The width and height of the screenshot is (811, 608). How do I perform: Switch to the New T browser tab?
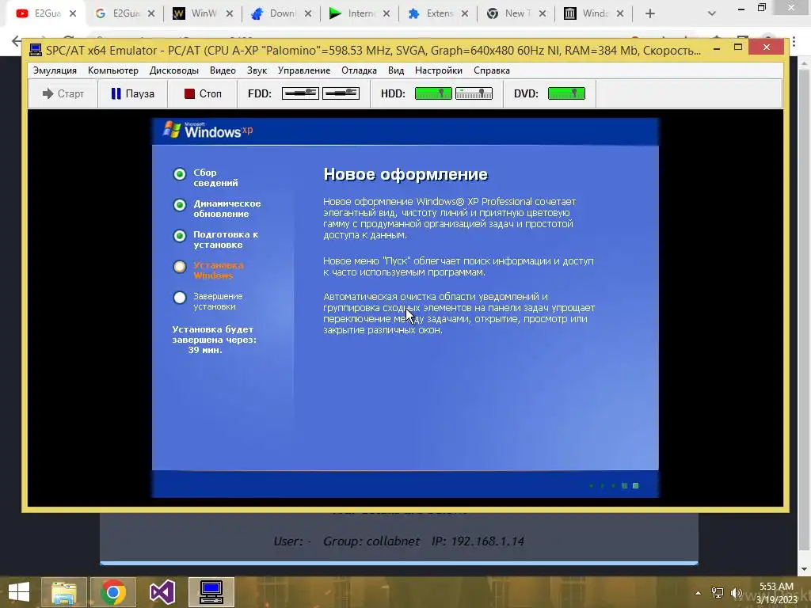click(516, 13)
